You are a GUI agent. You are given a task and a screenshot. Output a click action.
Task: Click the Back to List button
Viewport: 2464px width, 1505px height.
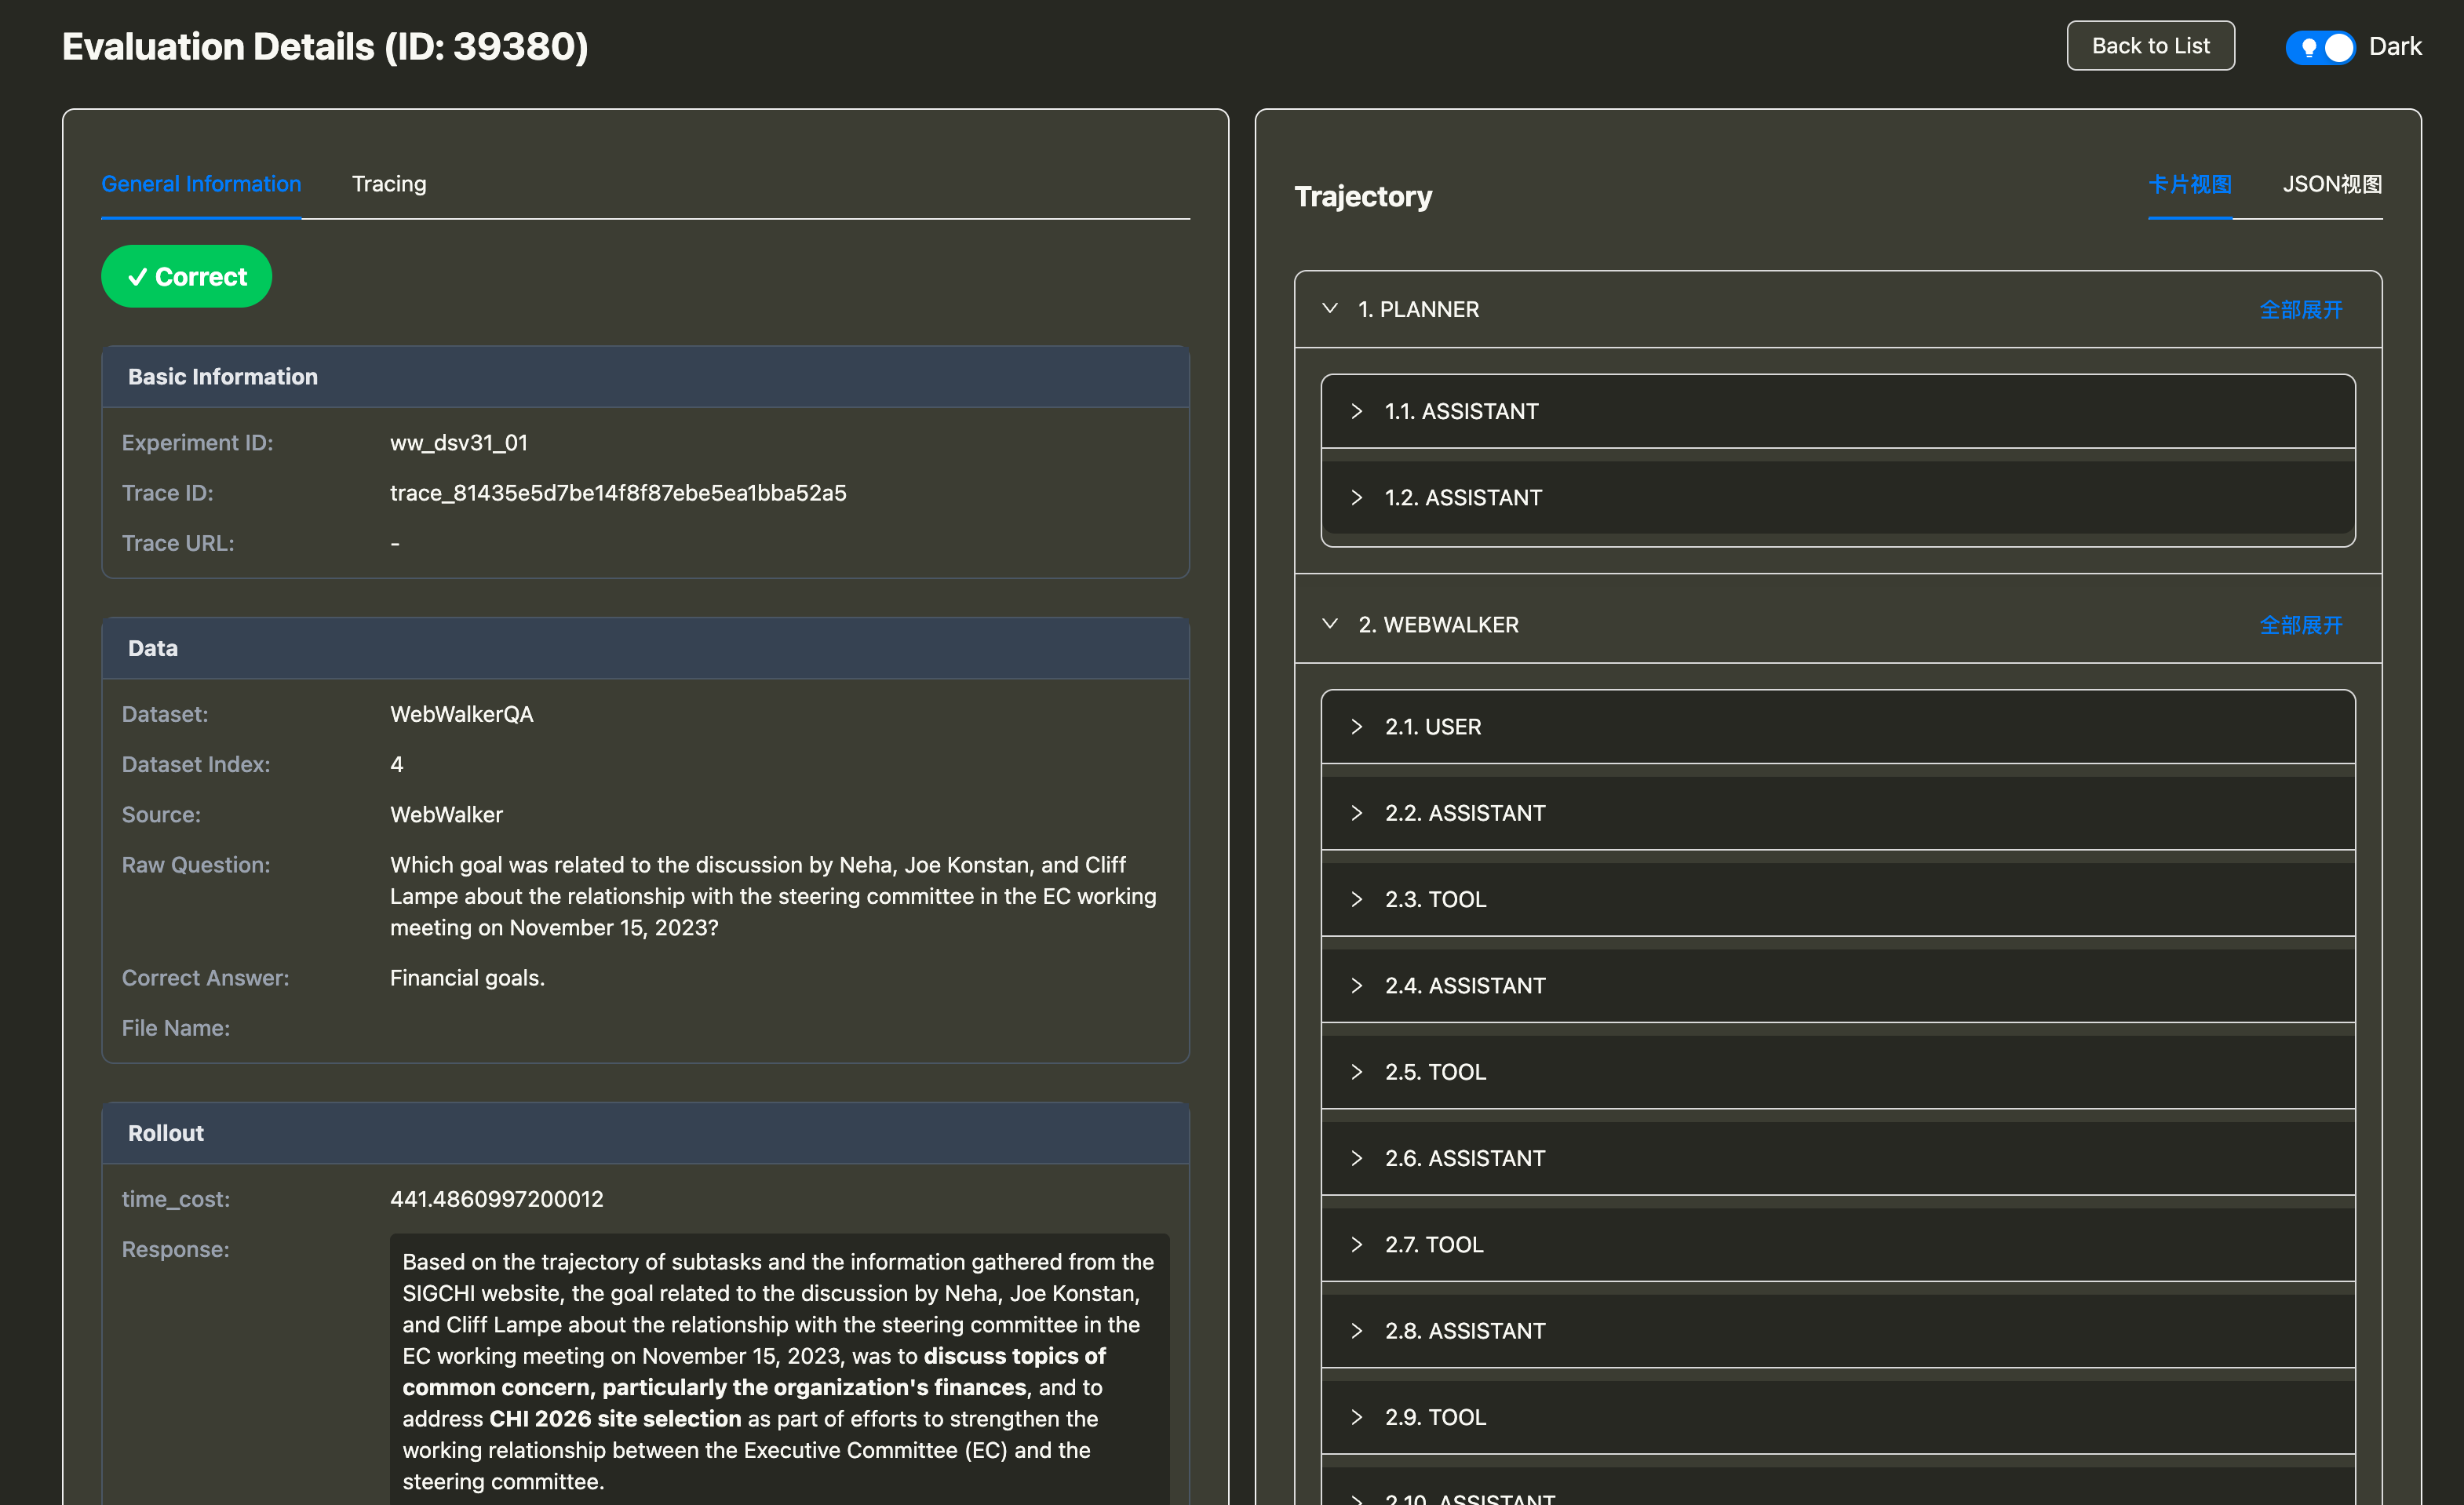2150,46
